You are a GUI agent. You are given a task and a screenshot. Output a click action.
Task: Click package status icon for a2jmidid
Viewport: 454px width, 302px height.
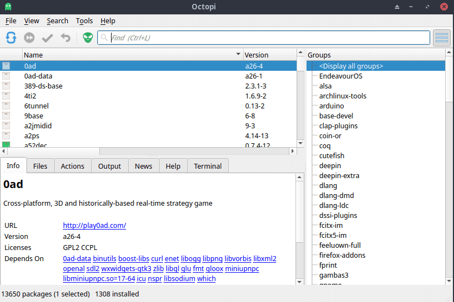[x=6, y=126]
